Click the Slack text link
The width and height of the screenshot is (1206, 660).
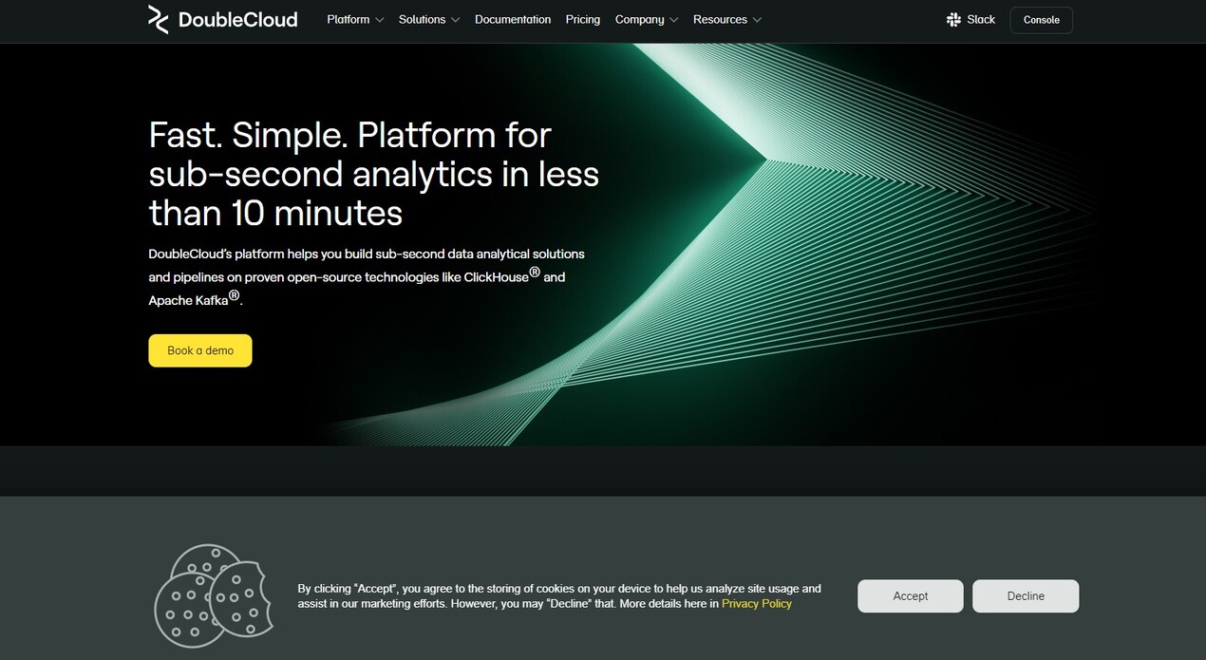[x=981, y=20]
